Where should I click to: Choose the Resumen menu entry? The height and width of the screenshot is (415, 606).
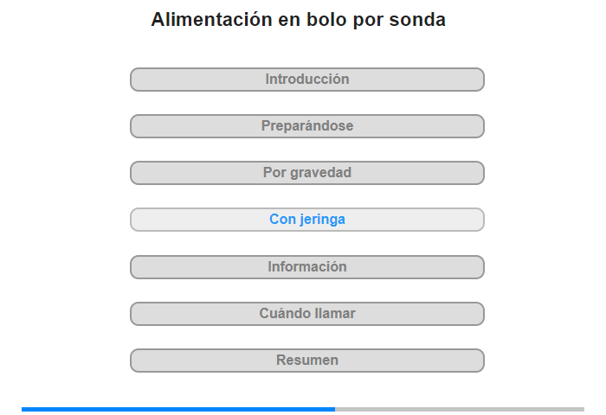point(307,361)
